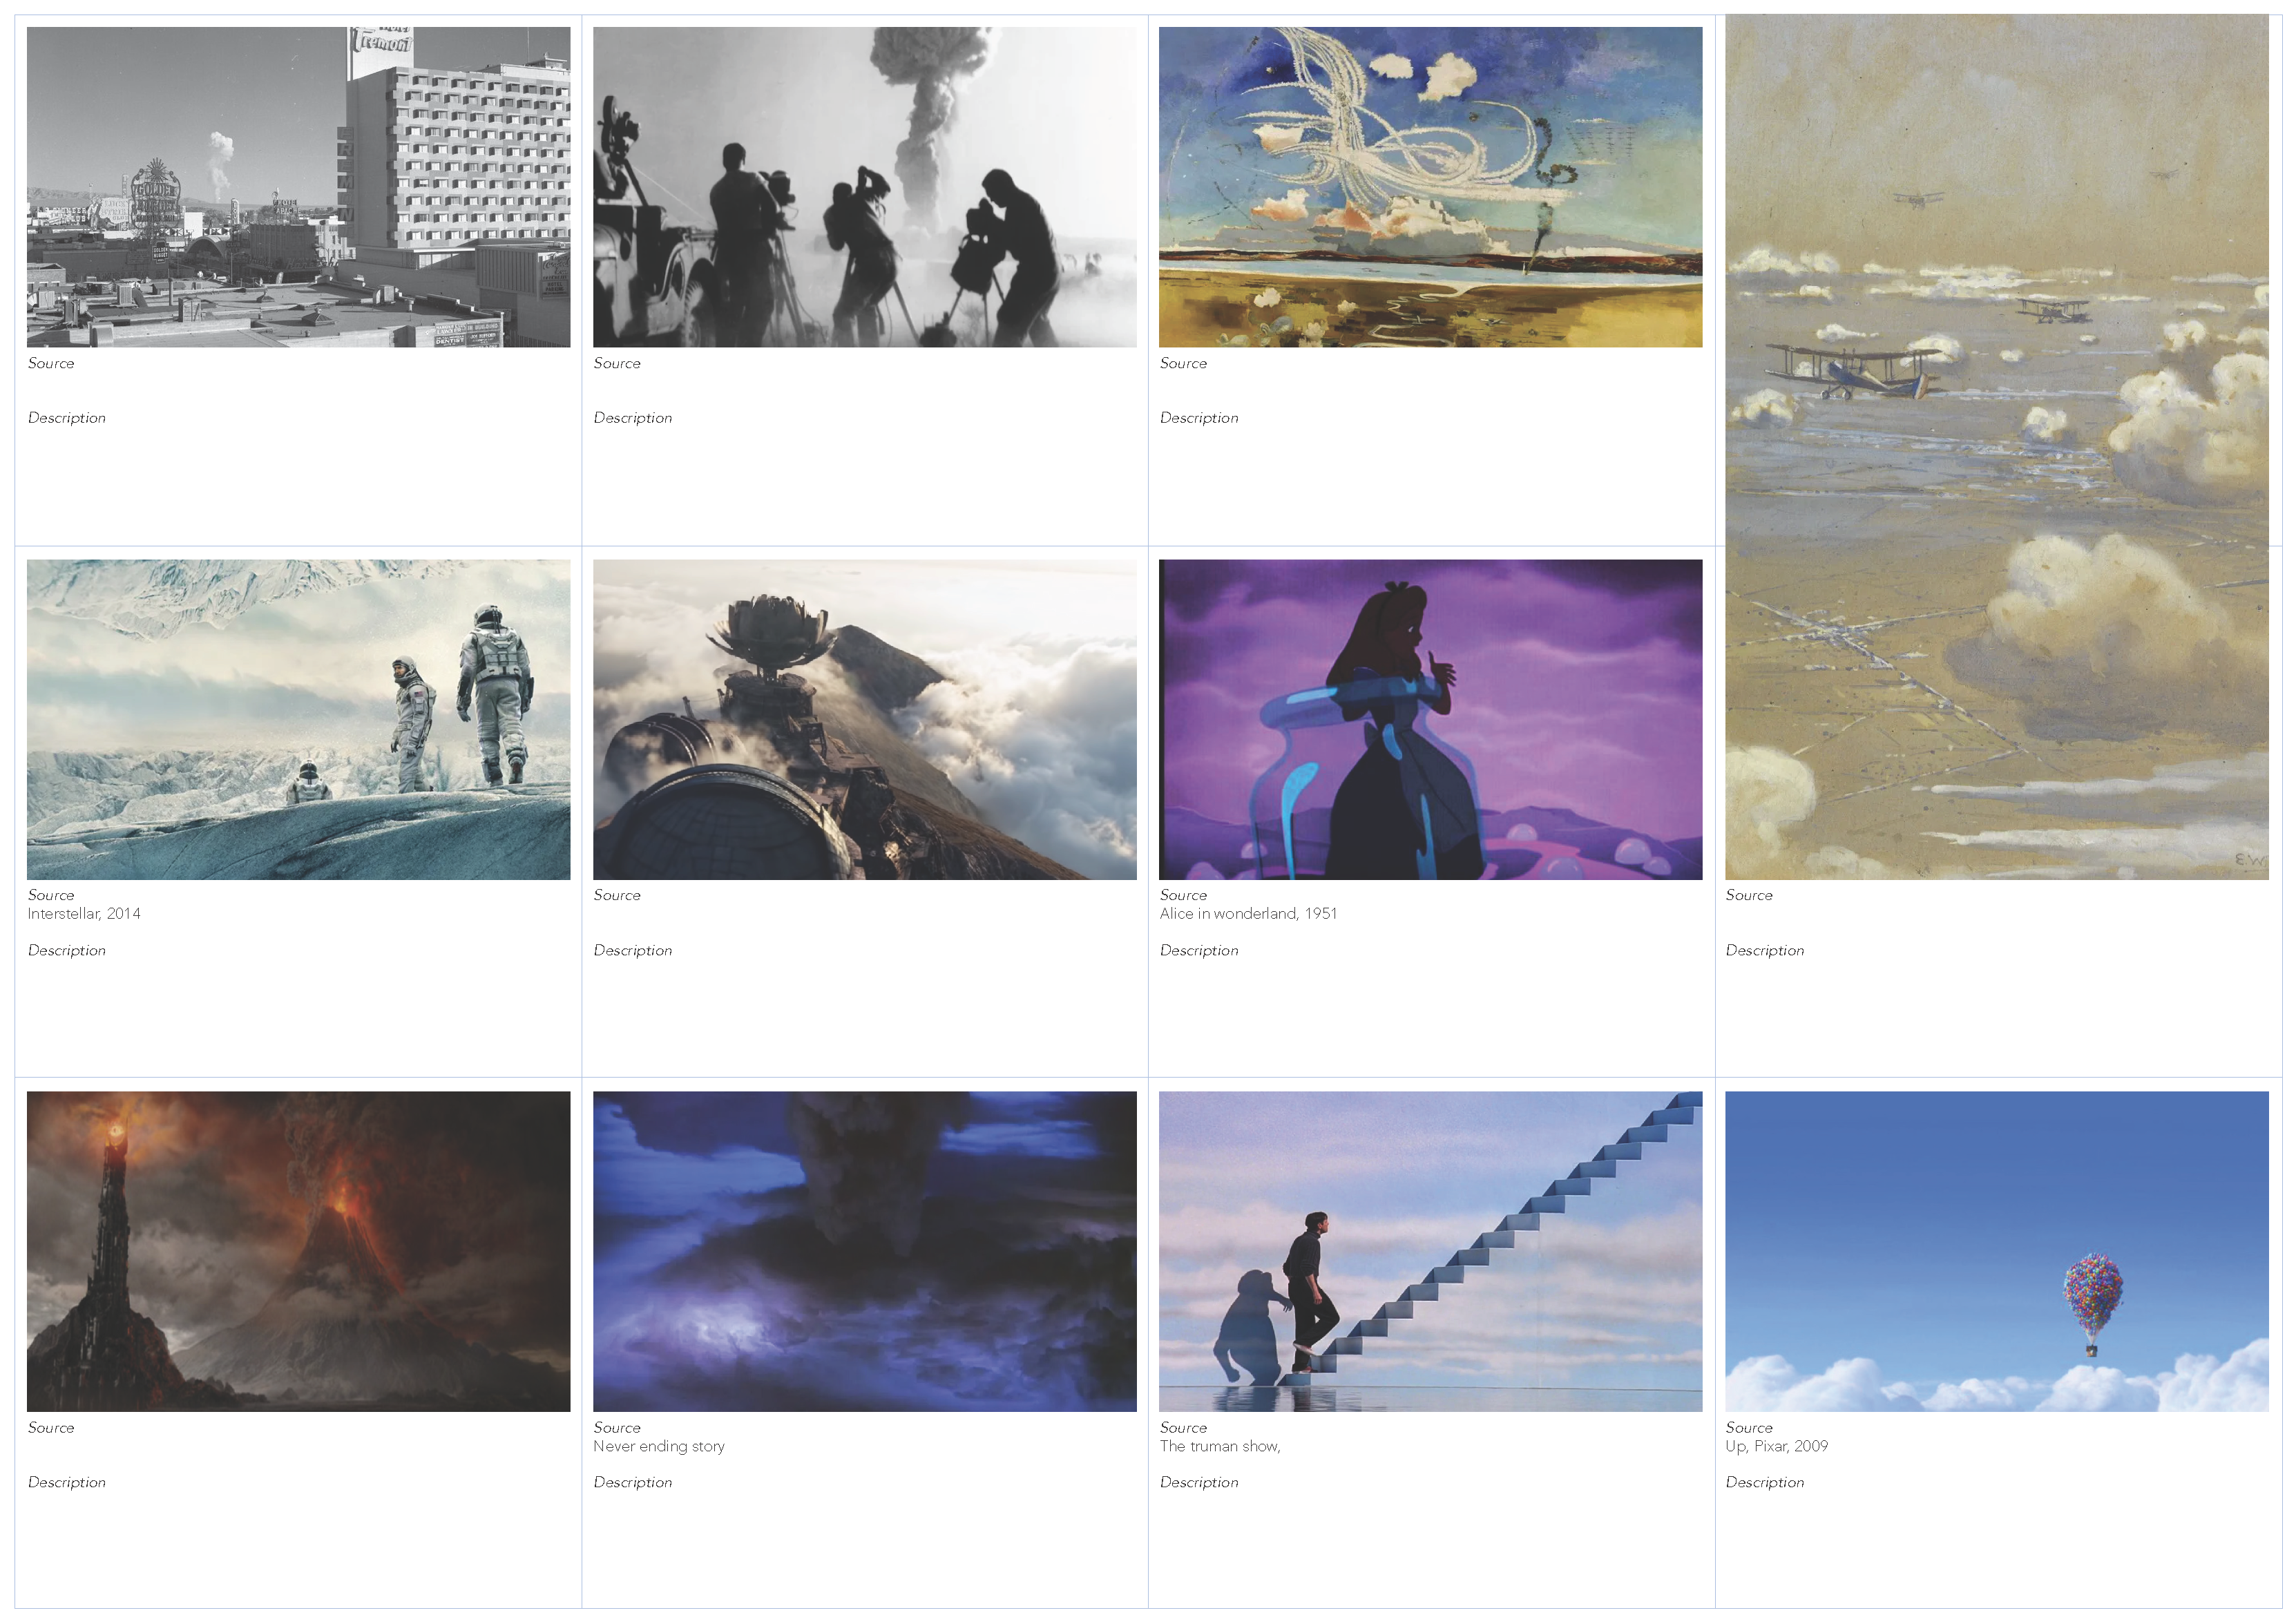2296x1624 pixels.
Task: Click the flower-shaped tower above clouds image
Action: 864,719
